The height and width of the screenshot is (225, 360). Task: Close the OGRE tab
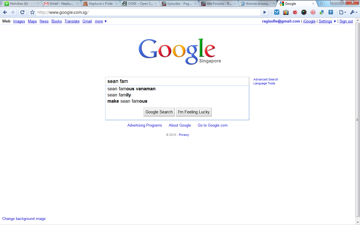[x=156, y=4]
